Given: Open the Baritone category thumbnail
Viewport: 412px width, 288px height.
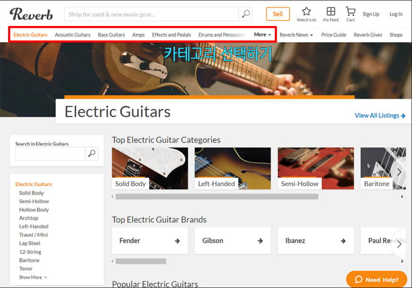Looking at the screenshot, I should pyautogui.click(x=383, y=169).
